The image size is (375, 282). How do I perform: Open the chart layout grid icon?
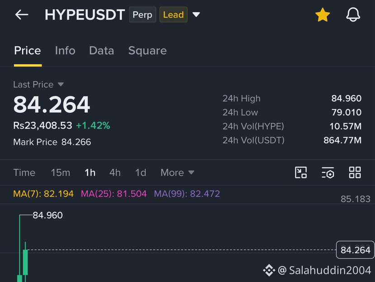click(355, 172)
